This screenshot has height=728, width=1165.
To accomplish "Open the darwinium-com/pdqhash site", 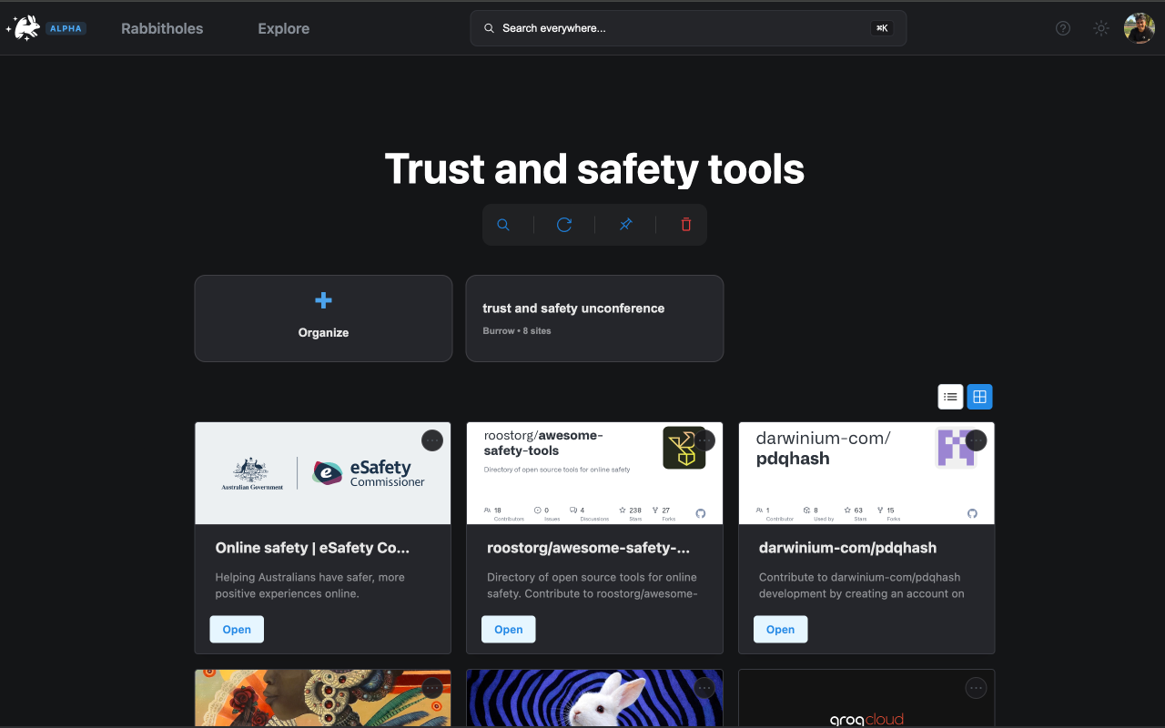I will (780, 630).
